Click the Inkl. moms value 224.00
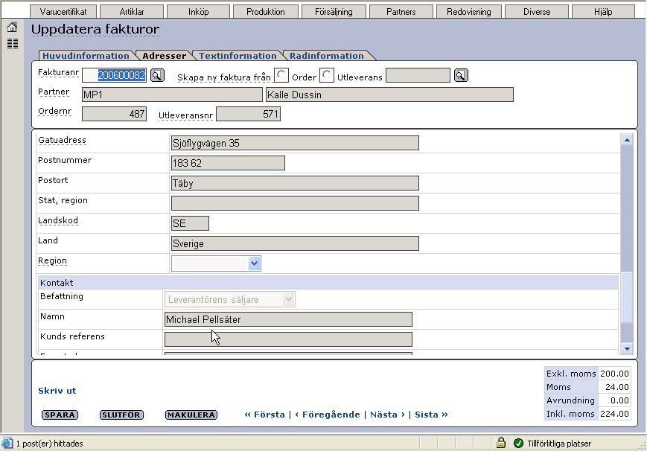This screenshot has width=647, height=451. (614, 414)
